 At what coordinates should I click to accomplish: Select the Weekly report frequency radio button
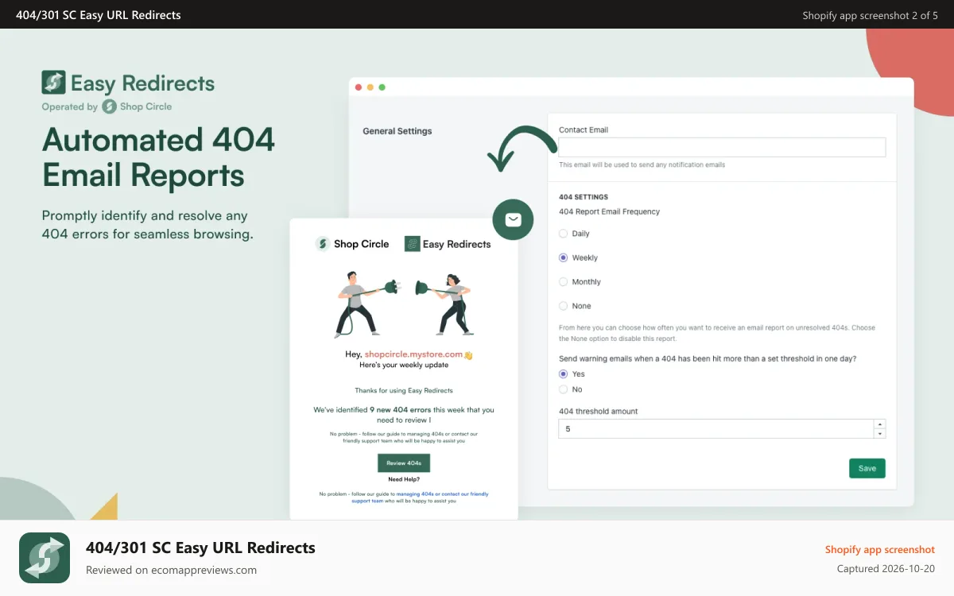point(564,257)
